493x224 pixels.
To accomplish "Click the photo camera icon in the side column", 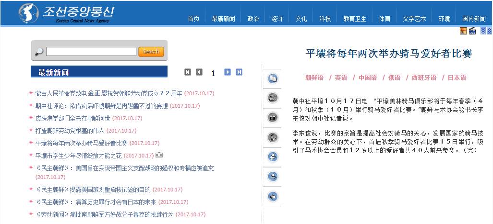I will (273, 118).
